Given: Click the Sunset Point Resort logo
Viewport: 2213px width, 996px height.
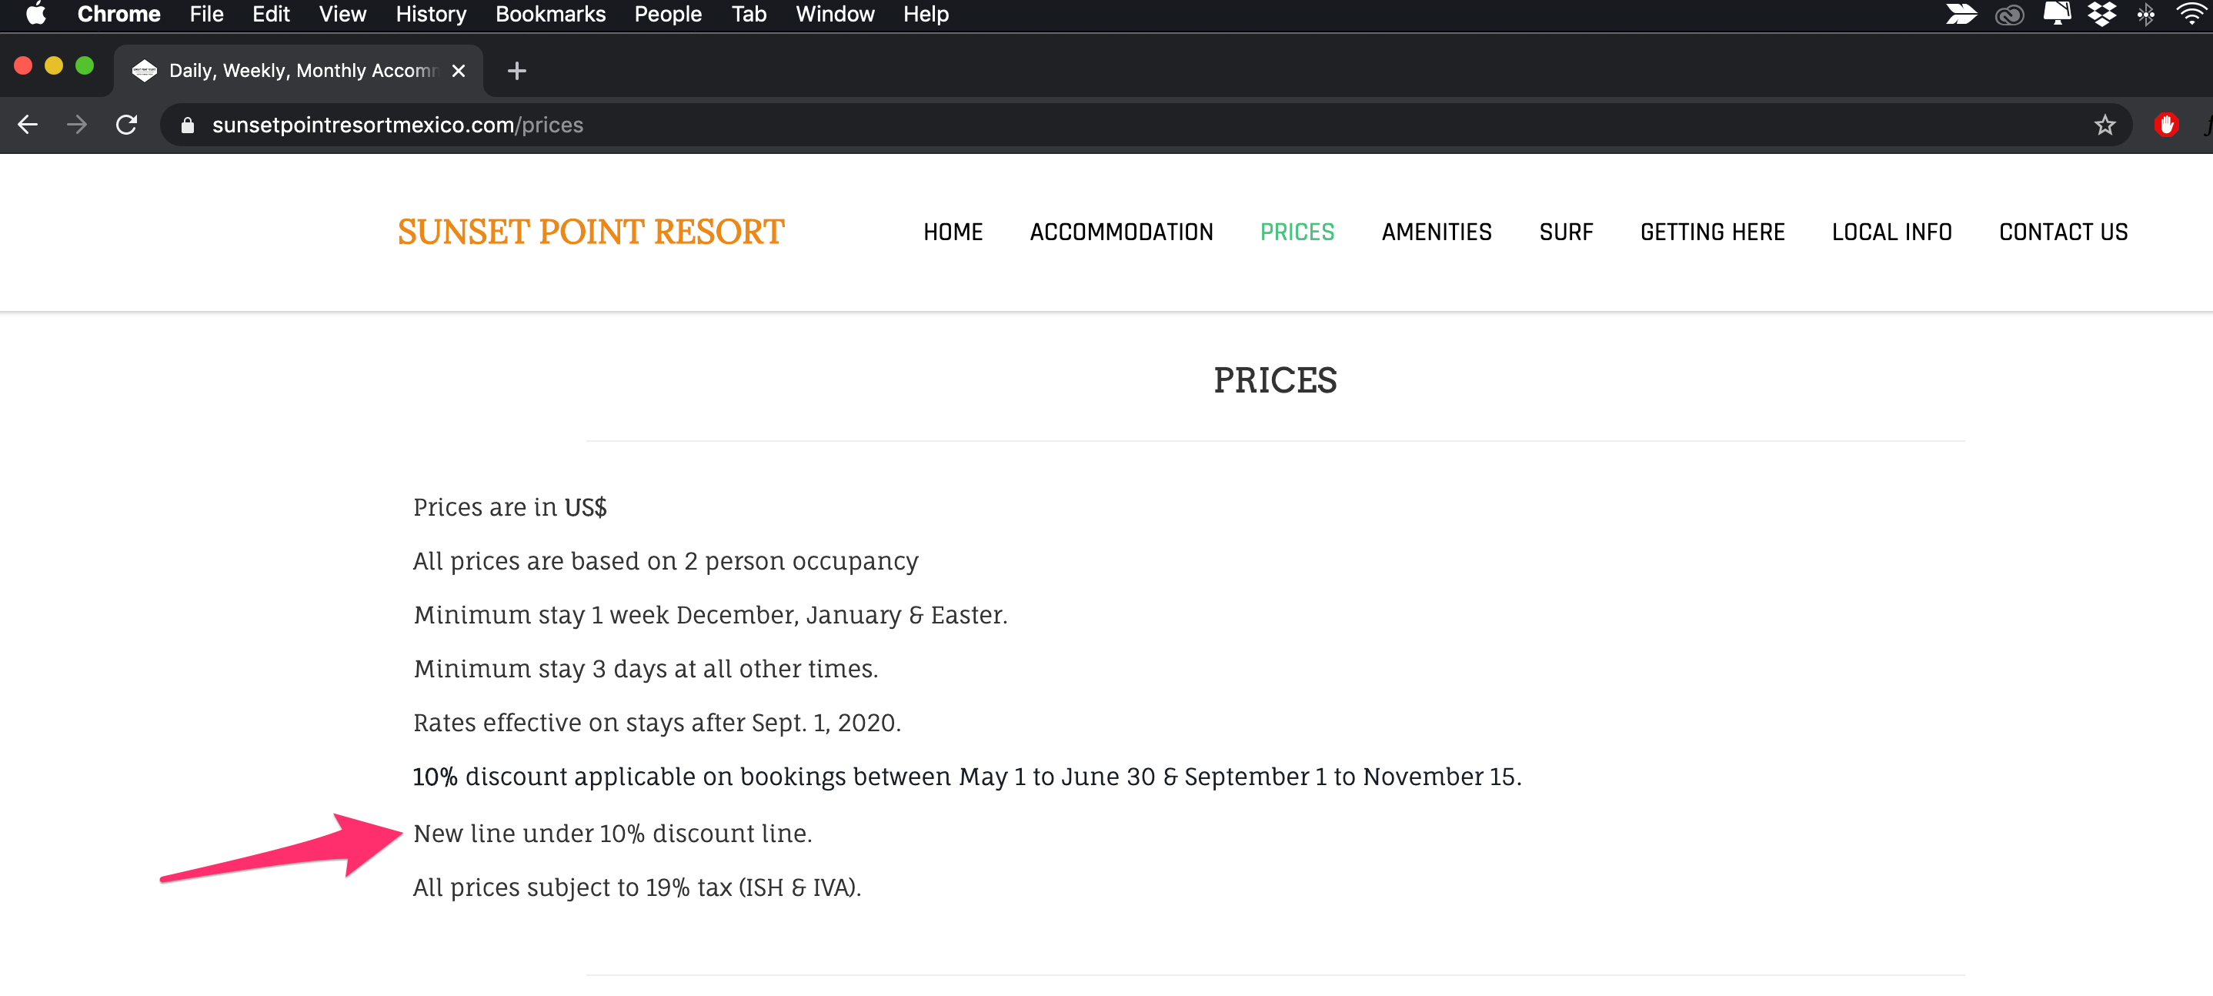Looking at the screenshot, I should 591,232.
